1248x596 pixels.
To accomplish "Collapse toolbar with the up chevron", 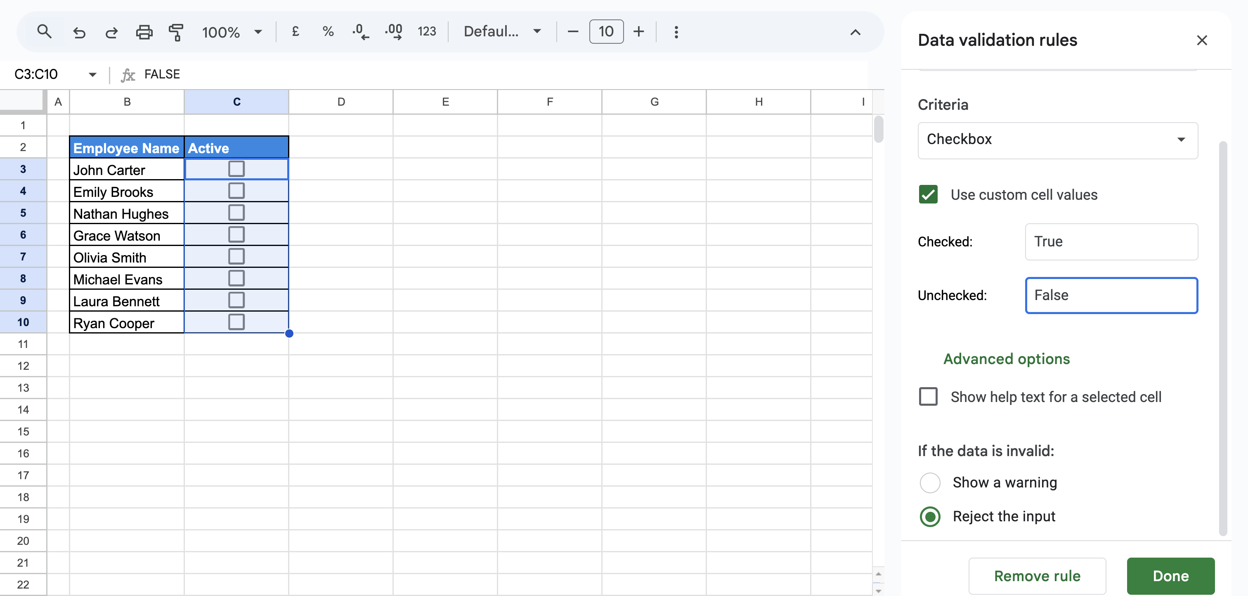I will (x=855, y=33).
